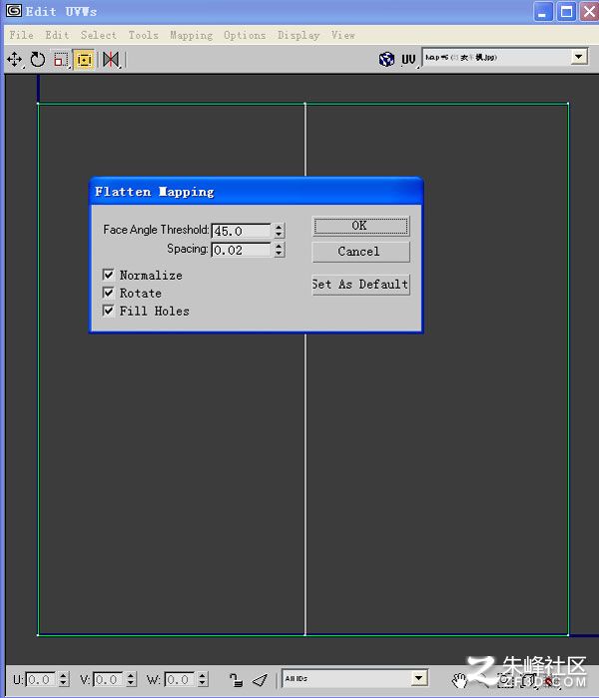Open the Edit menu

point(58,35)
